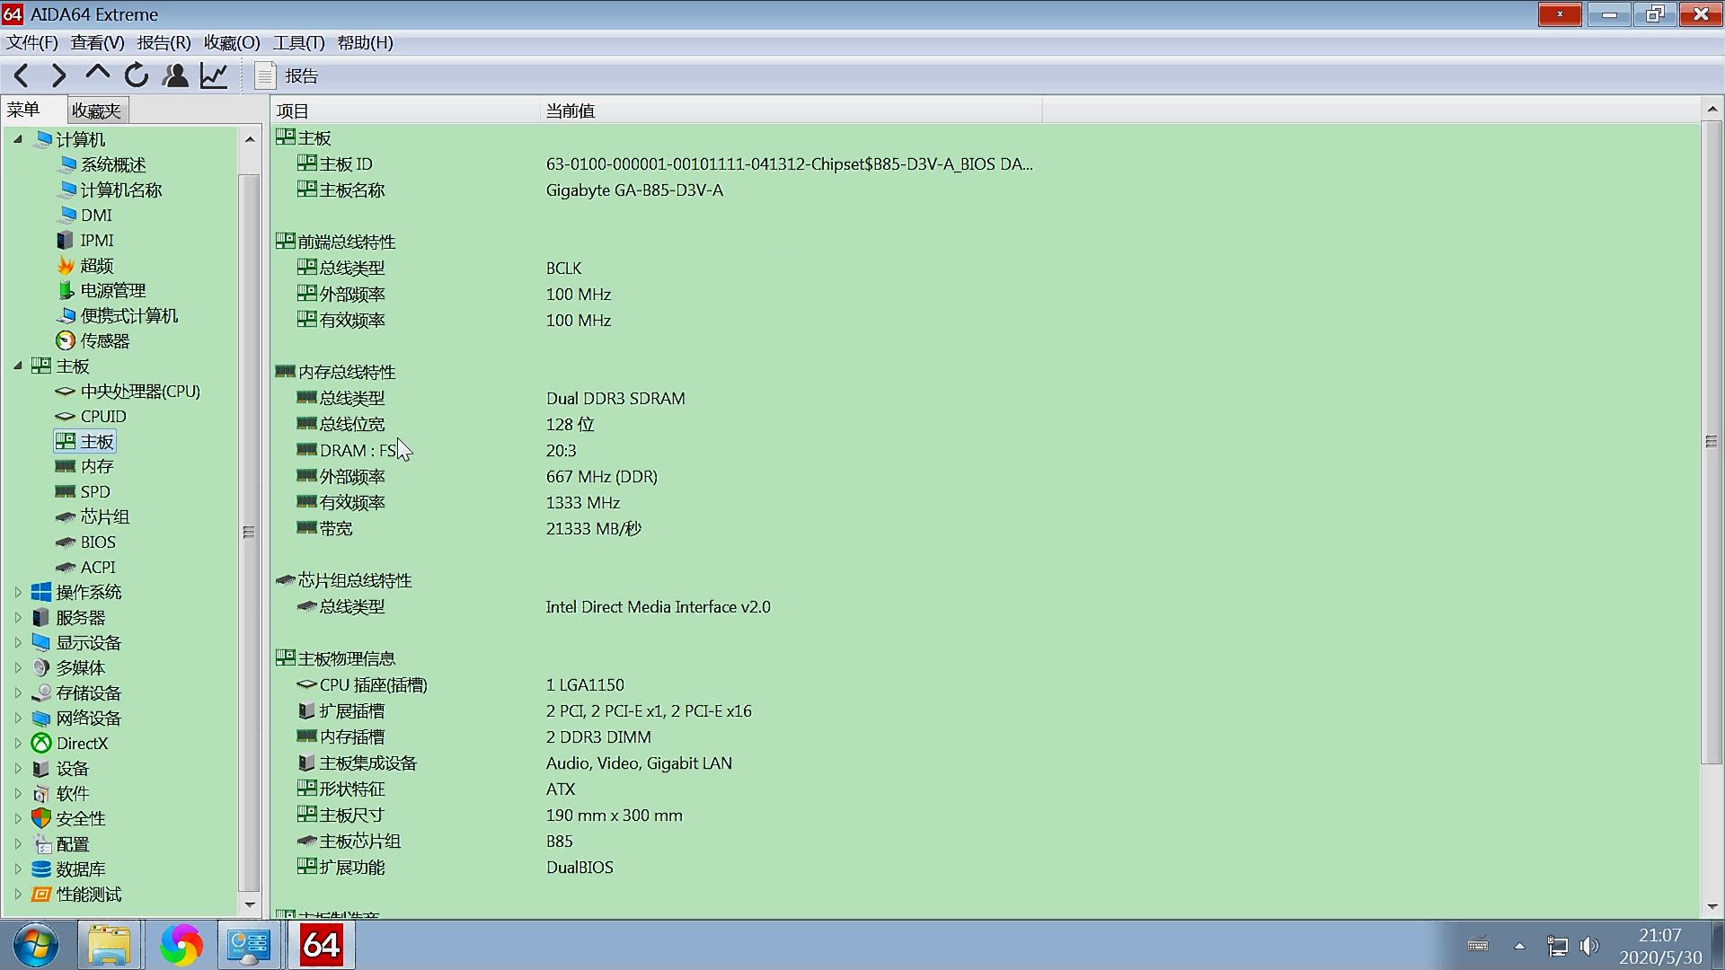Select SPD under 主板

[x=95, y=491]
